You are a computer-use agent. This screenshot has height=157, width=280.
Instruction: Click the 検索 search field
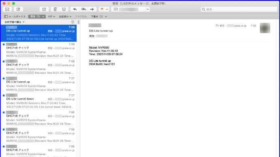pos(239,9)
